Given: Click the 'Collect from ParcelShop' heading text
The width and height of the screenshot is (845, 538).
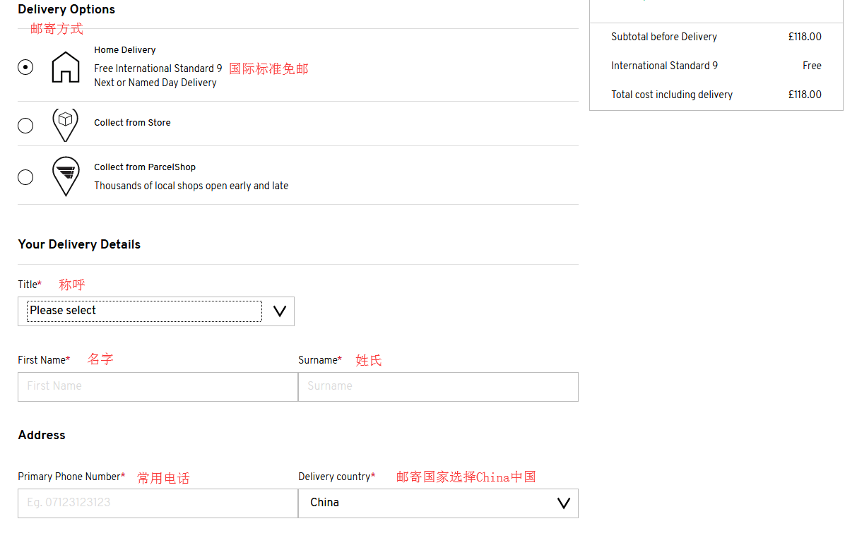Looking at the screenshot, I should (145, 167).
